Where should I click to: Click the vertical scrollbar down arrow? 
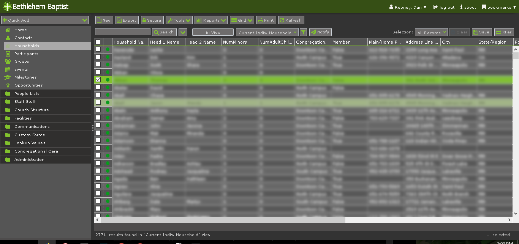click(516, 214)
